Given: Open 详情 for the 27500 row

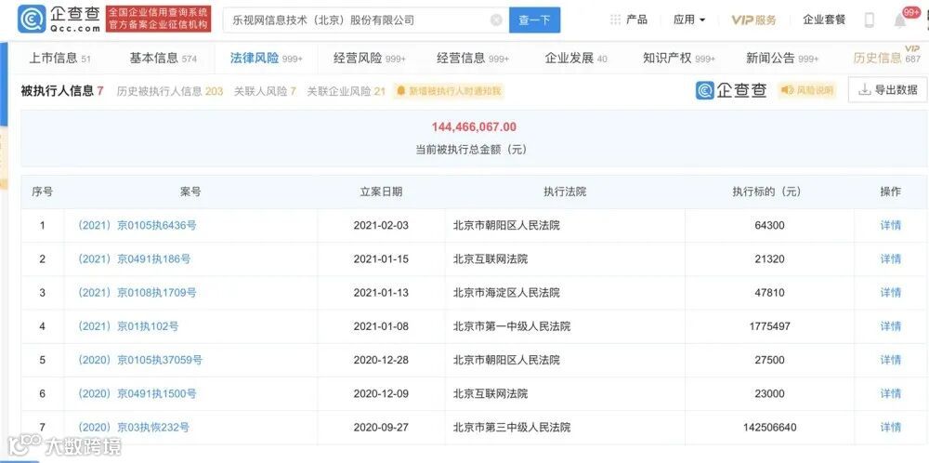Looking at the screenshot, I should tap(890, 360).
